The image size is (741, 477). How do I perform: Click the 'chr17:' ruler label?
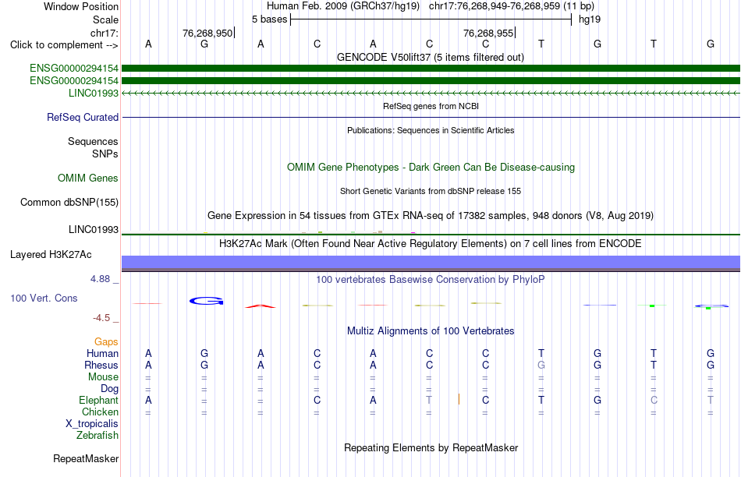105,33
